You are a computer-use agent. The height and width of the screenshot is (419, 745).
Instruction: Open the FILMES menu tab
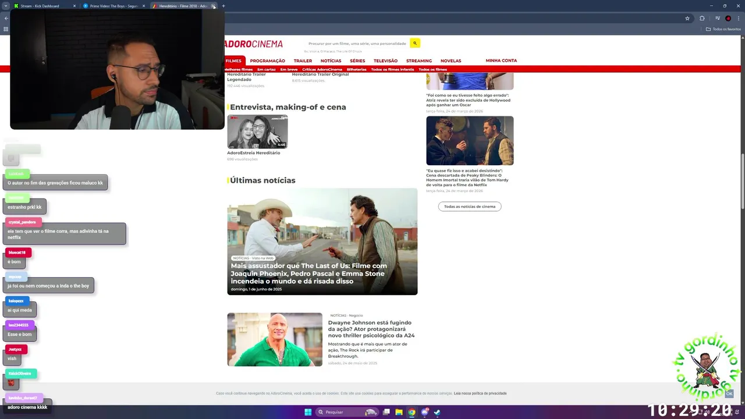pyautogui.click(x=233, y=61)
